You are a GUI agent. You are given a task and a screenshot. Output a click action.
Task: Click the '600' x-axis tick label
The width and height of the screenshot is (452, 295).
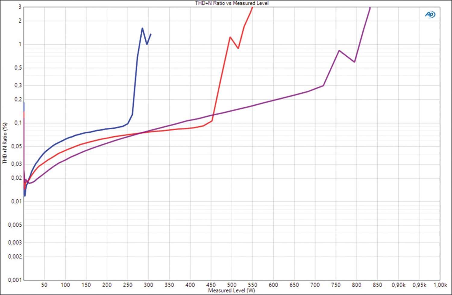[273, 285]
